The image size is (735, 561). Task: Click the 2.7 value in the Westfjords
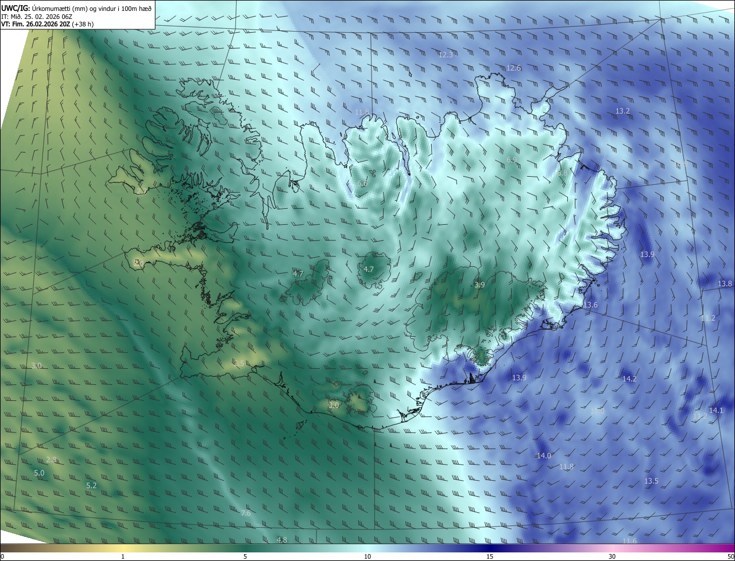pos(141,191)
